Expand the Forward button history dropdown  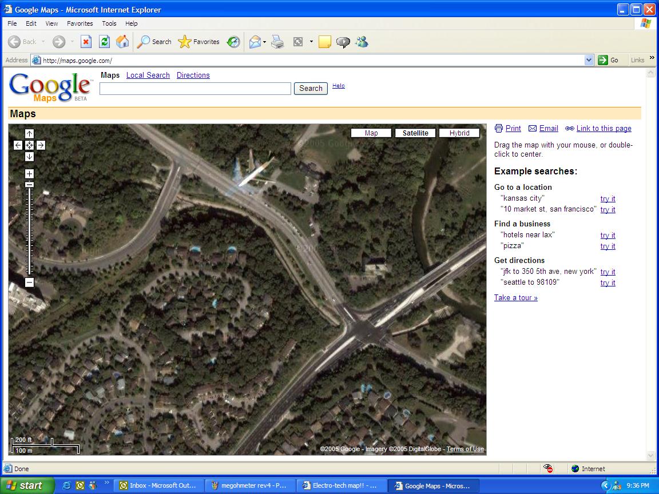point(72,42)
